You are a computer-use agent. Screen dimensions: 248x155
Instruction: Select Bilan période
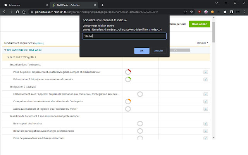point(178,24)
